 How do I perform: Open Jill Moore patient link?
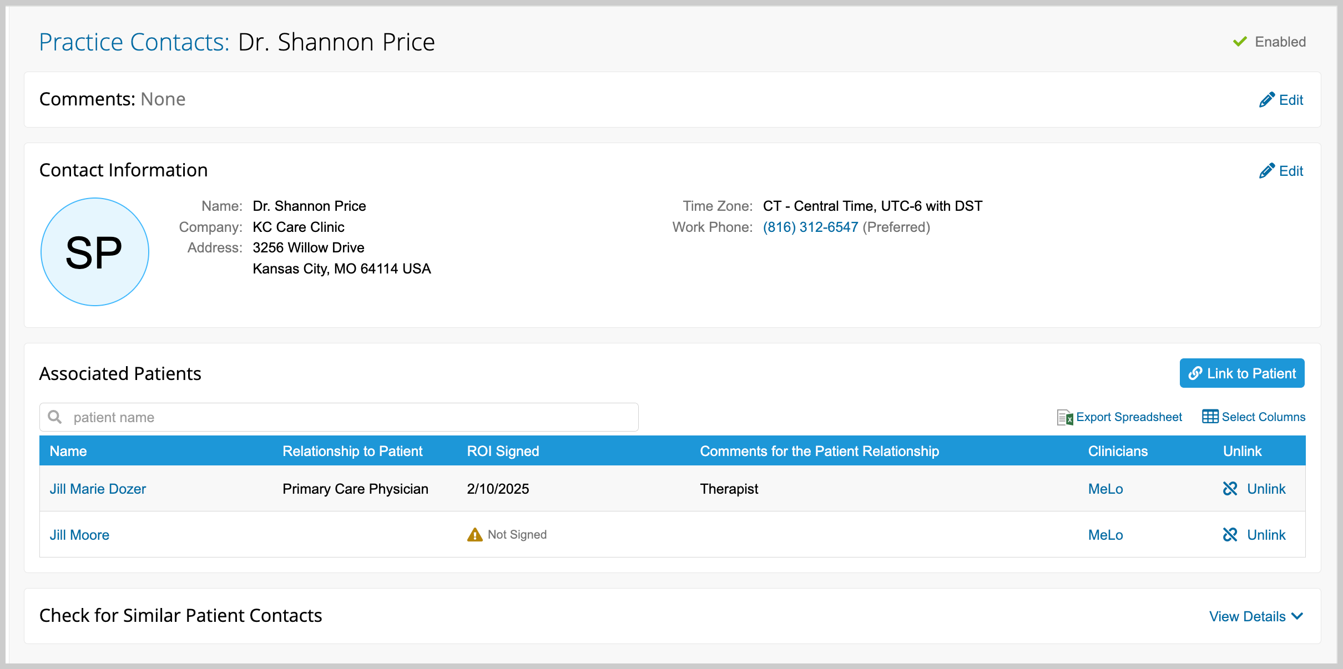point(79,535)
